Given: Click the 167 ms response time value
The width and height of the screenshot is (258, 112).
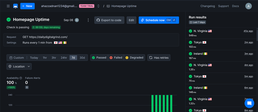Looking at the screenshot, I should click(x=192, y=58).
